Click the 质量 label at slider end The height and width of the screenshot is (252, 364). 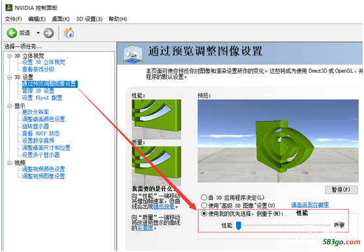(x=339, y=225)
